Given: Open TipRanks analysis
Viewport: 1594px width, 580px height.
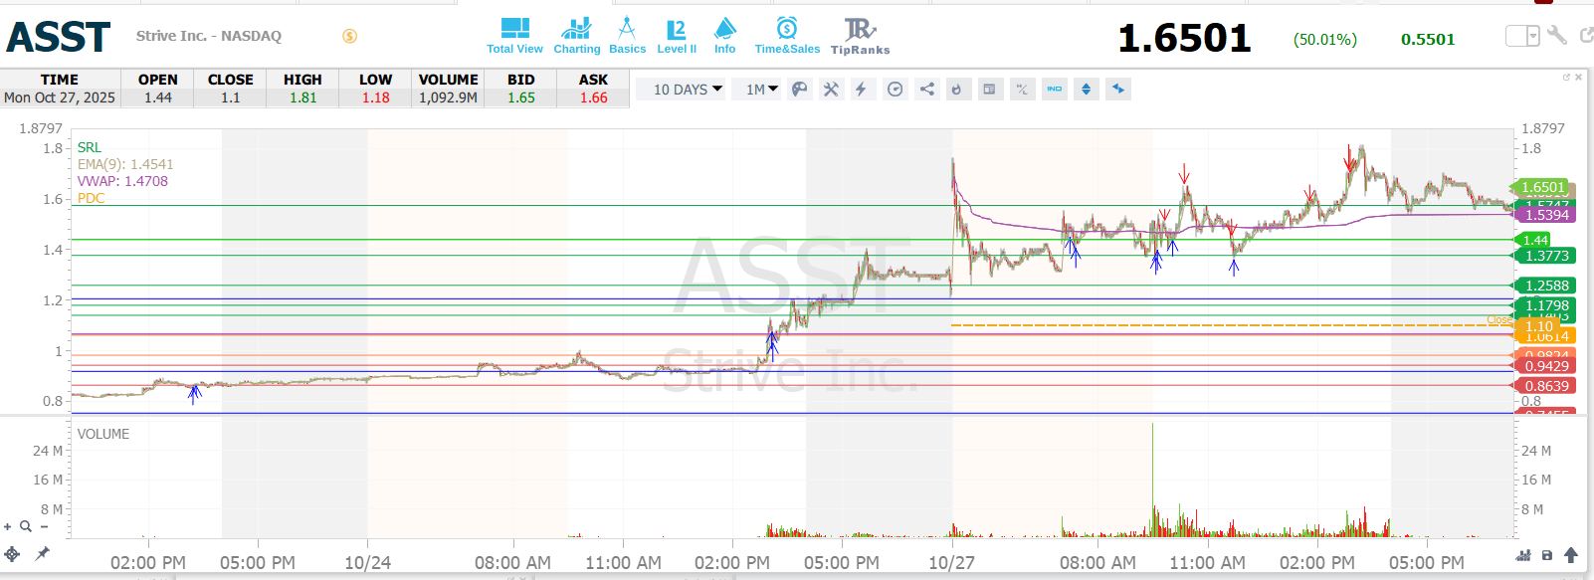Looking at the screenshot, I should [861, 36].
